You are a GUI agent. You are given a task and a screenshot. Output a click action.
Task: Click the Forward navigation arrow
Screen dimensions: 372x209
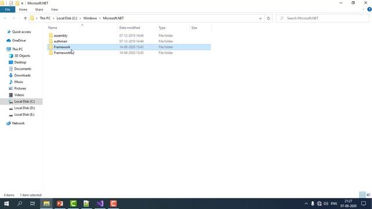(x=13, y=18)
